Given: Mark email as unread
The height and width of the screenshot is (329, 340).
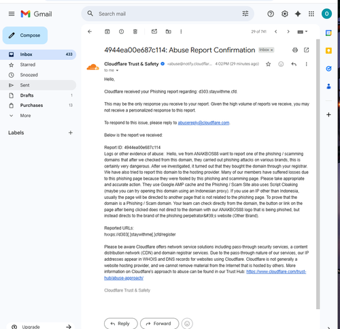Looking at the screenshot, I should click(154, 31).
